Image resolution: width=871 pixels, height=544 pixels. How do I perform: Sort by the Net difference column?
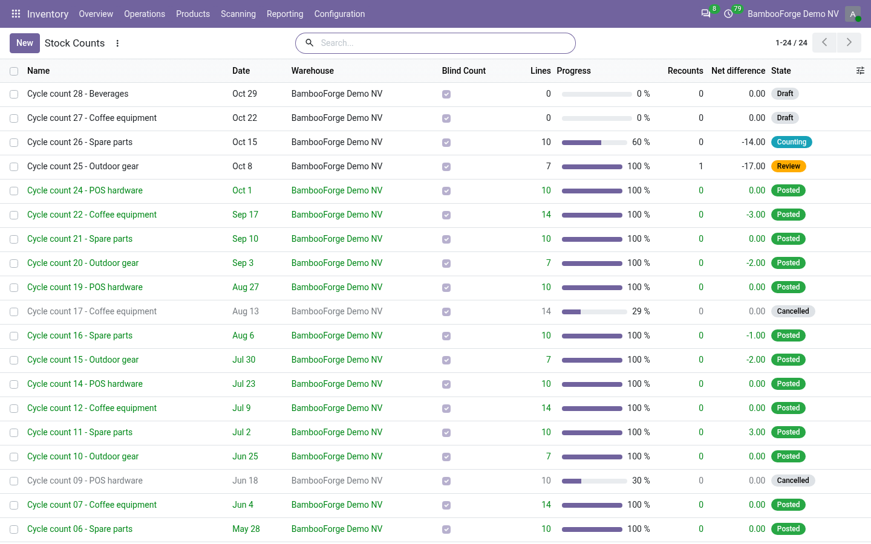click(x=738, y=71)
